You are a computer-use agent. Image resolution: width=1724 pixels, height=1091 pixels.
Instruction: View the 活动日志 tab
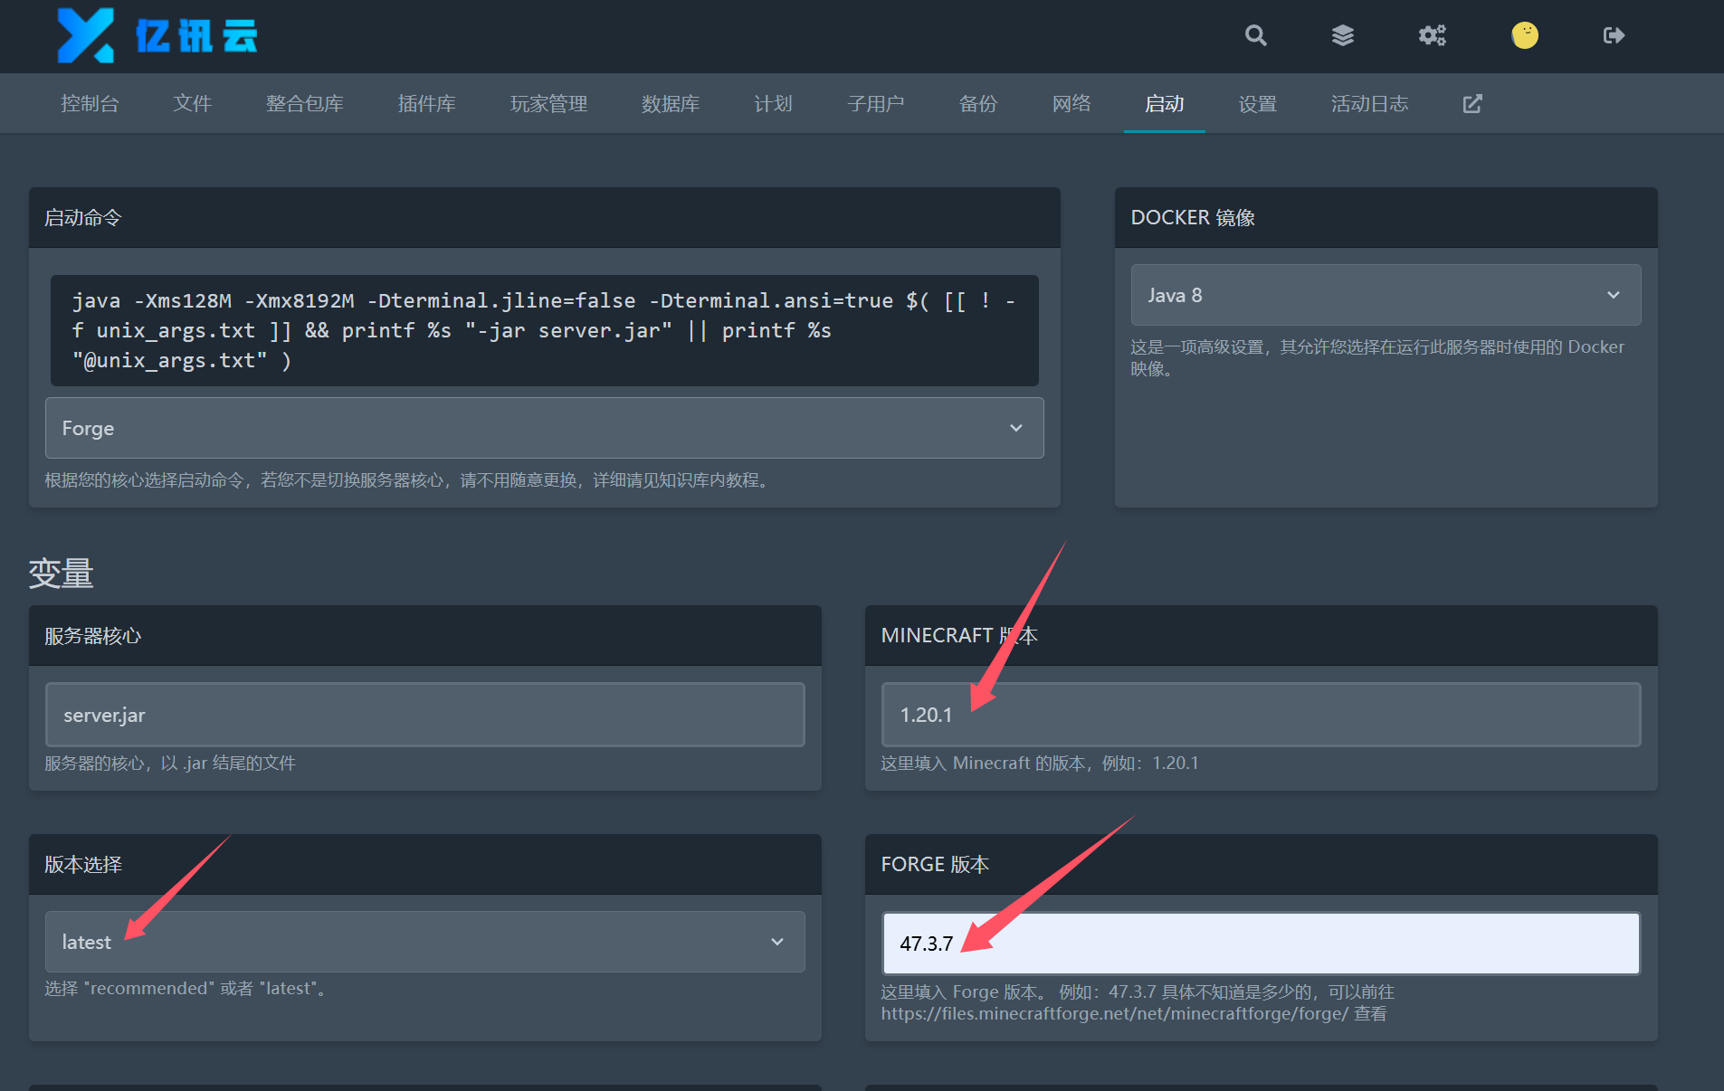1370,104
